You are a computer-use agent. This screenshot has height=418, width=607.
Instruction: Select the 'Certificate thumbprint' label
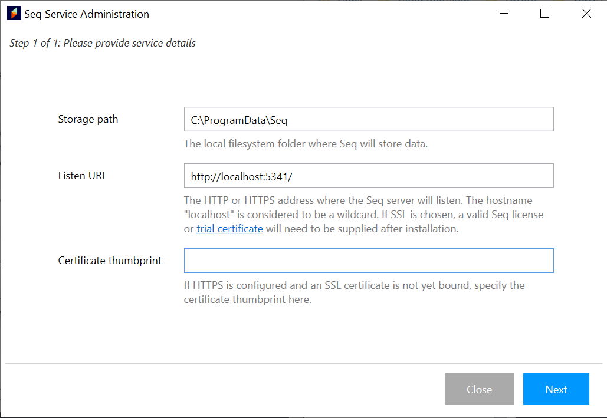[110, 261]
